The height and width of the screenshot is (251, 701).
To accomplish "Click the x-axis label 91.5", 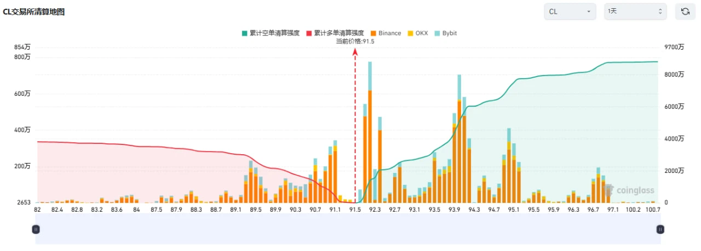I will (355, 209).
